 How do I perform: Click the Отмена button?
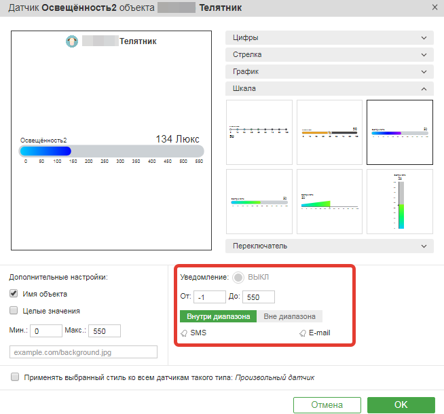coord(327,405)
